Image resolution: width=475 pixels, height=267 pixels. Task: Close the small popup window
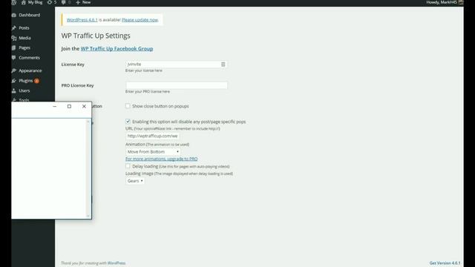tap(84, 107)
